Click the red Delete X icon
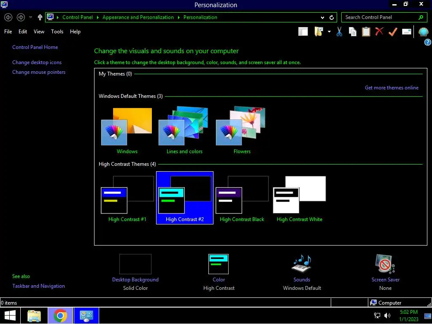The height and width of the screenshot is (324, 432). pos(379,31)
